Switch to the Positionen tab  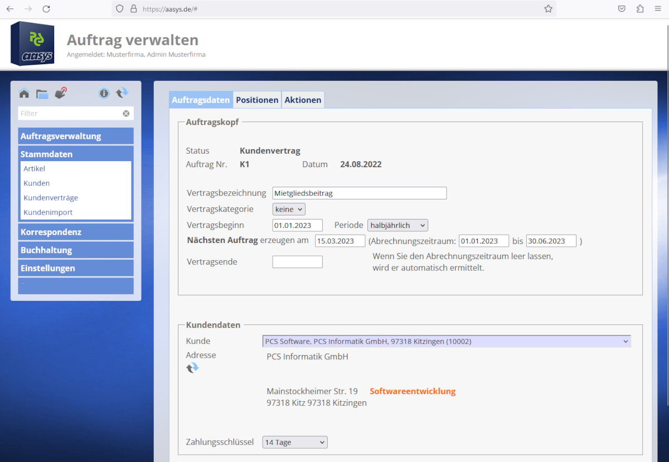[257, 100]
